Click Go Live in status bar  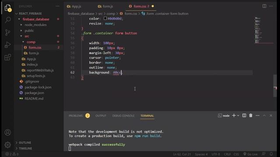click(x=250, y=154)
